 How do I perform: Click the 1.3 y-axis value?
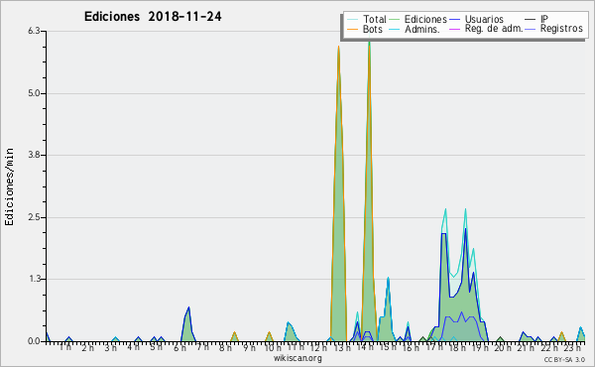(x=34, y=279)
